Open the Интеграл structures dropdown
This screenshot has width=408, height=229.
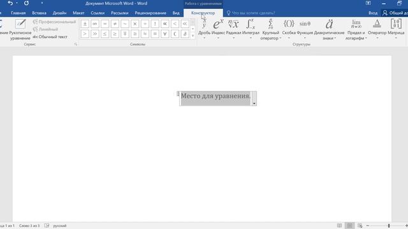[x=251, y=29]
